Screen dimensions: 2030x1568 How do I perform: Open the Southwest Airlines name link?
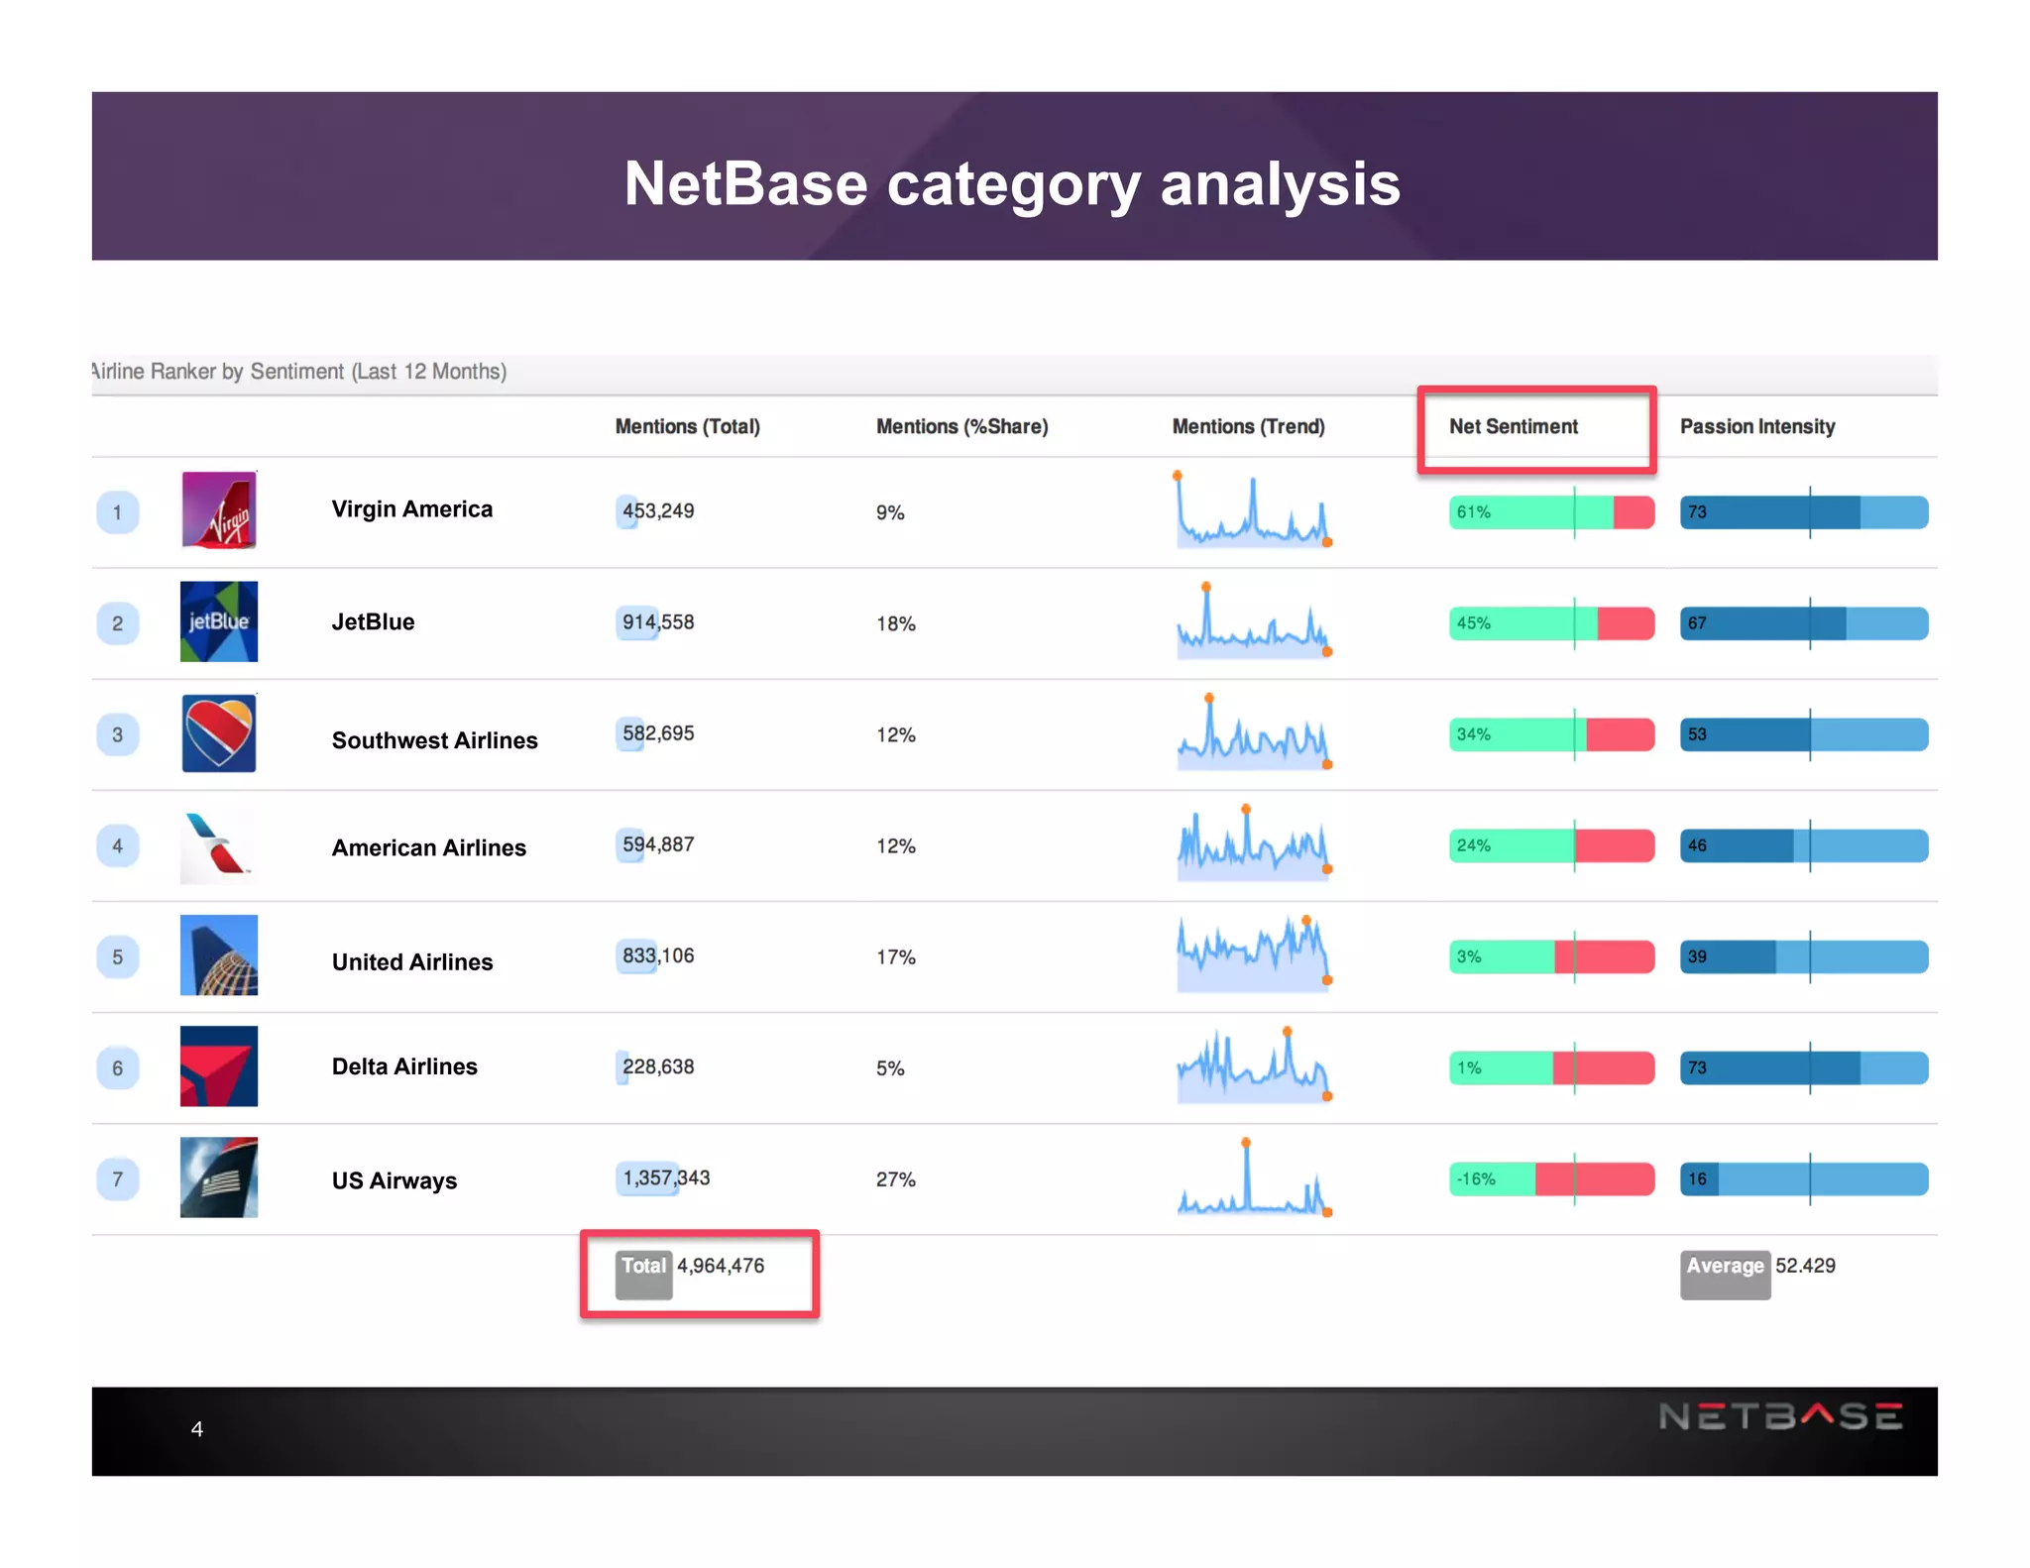(x=435, y=740)
